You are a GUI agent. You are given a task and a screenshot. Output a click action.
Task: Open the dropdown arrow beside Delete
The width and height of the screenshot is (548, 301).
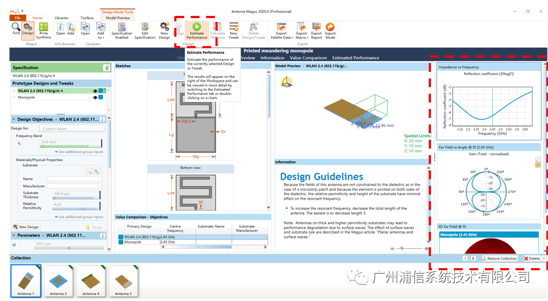click(544, 258)
